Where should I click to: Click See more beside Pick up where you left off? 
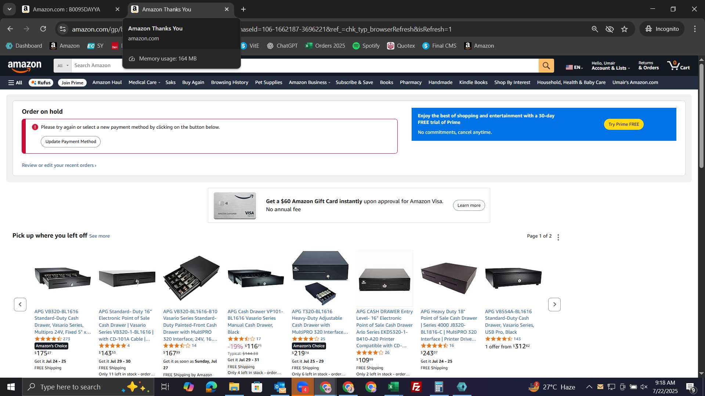(x=99, y=236)
